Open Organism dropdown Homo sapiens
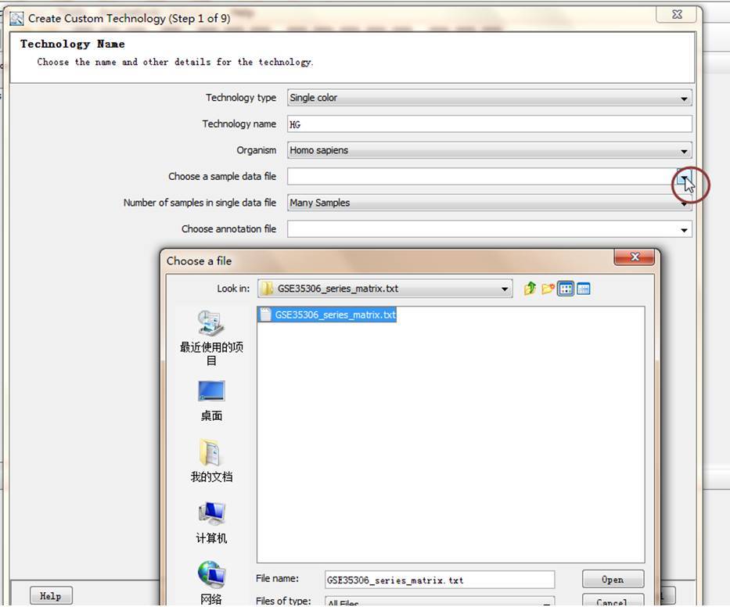Image resolution: width=730 pixels, height=607 pixels. coord(489,150)
